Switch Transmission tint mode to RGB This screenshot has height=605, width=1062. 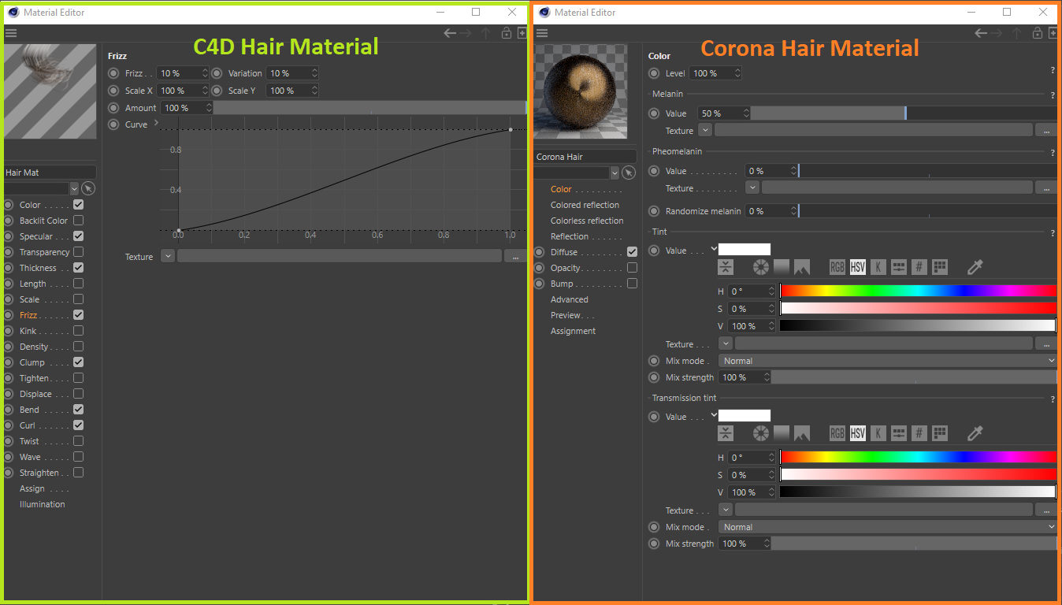tap(837, 433)
